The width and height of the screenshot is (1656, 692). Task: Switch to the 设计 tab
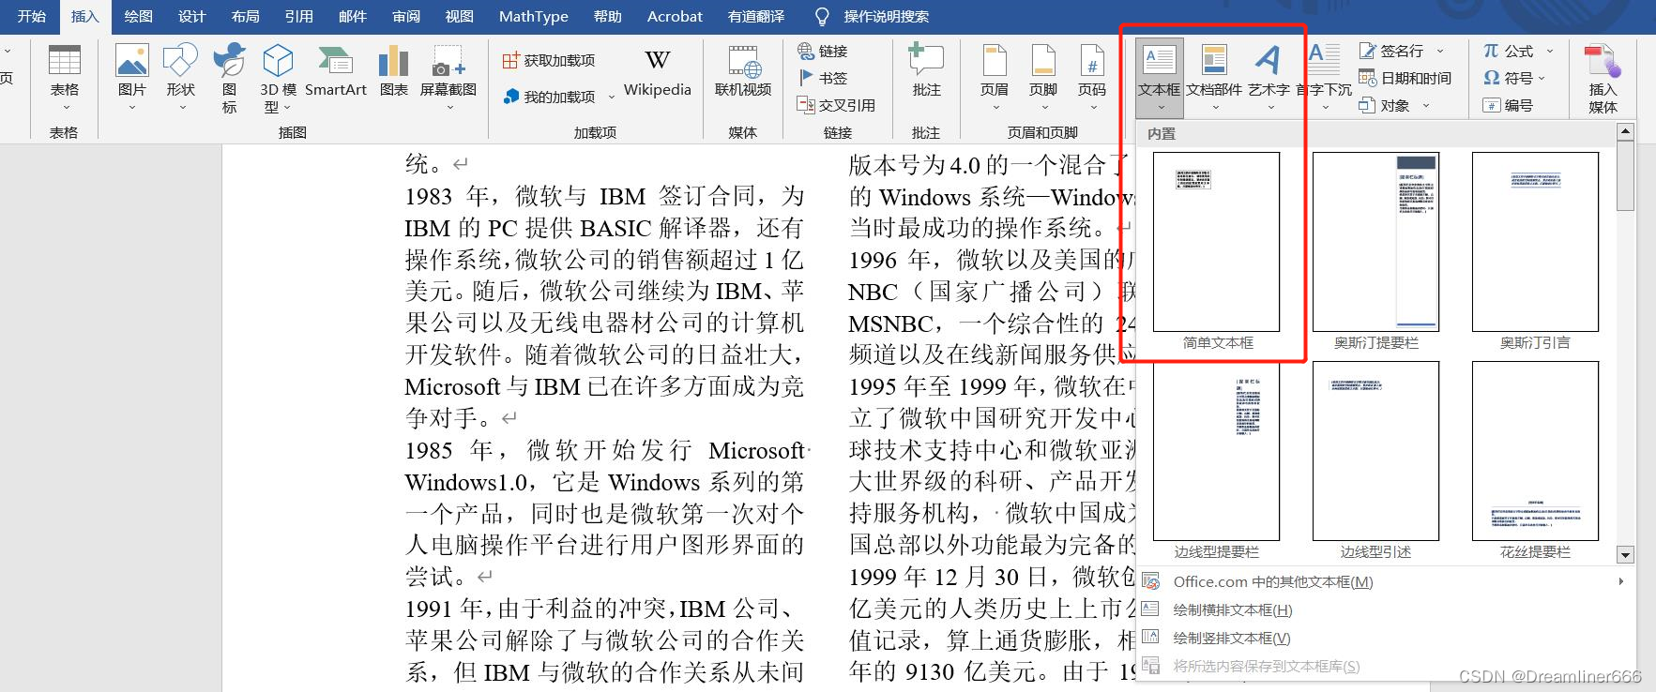pyautogui.click(x=191, y=16)
